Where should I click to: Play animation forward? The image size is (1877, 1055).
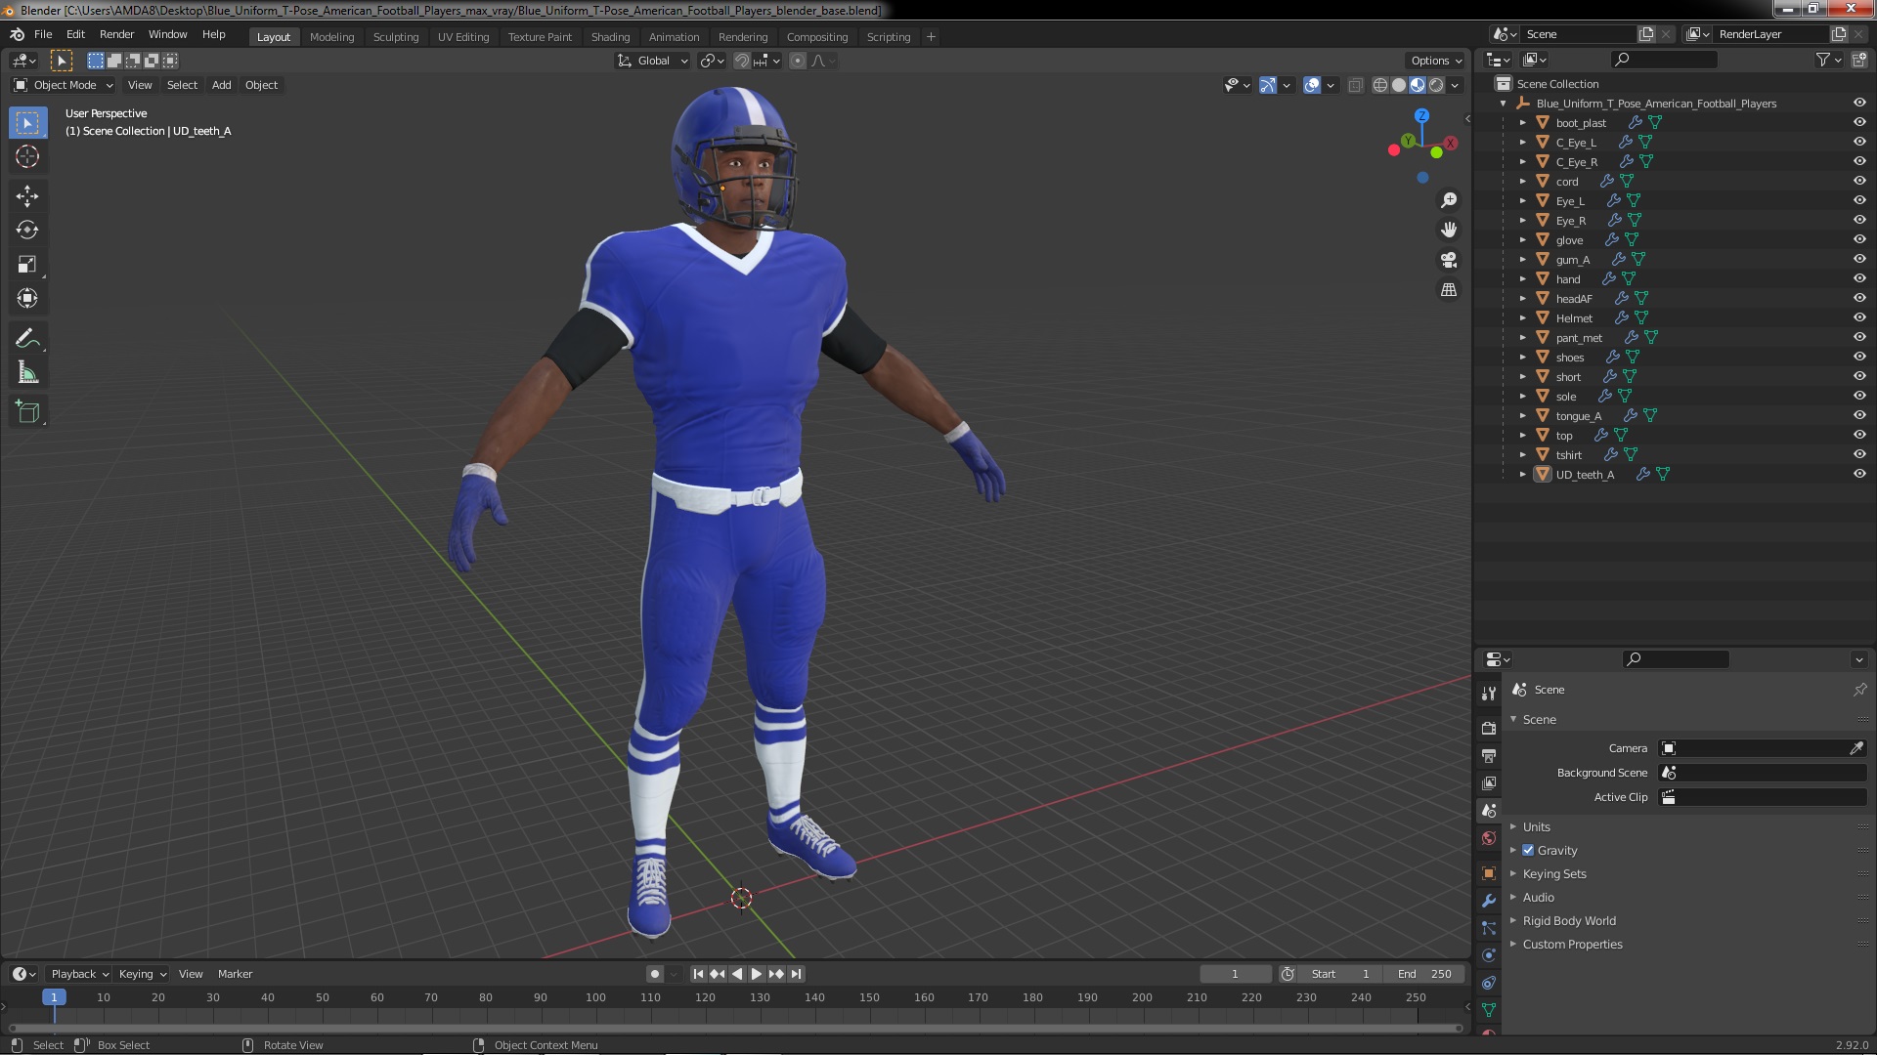757,974
